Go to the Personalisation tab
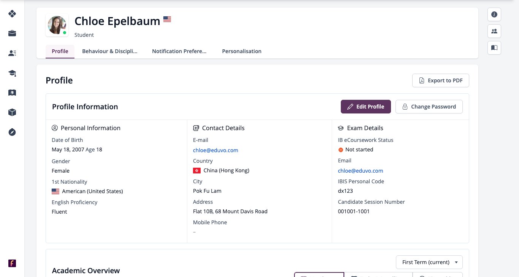 [242, 51]
